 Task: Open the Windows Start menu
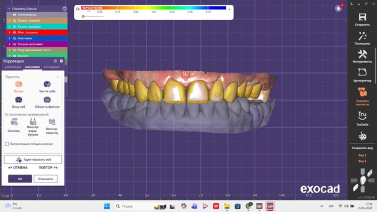[x=107, y=206]
